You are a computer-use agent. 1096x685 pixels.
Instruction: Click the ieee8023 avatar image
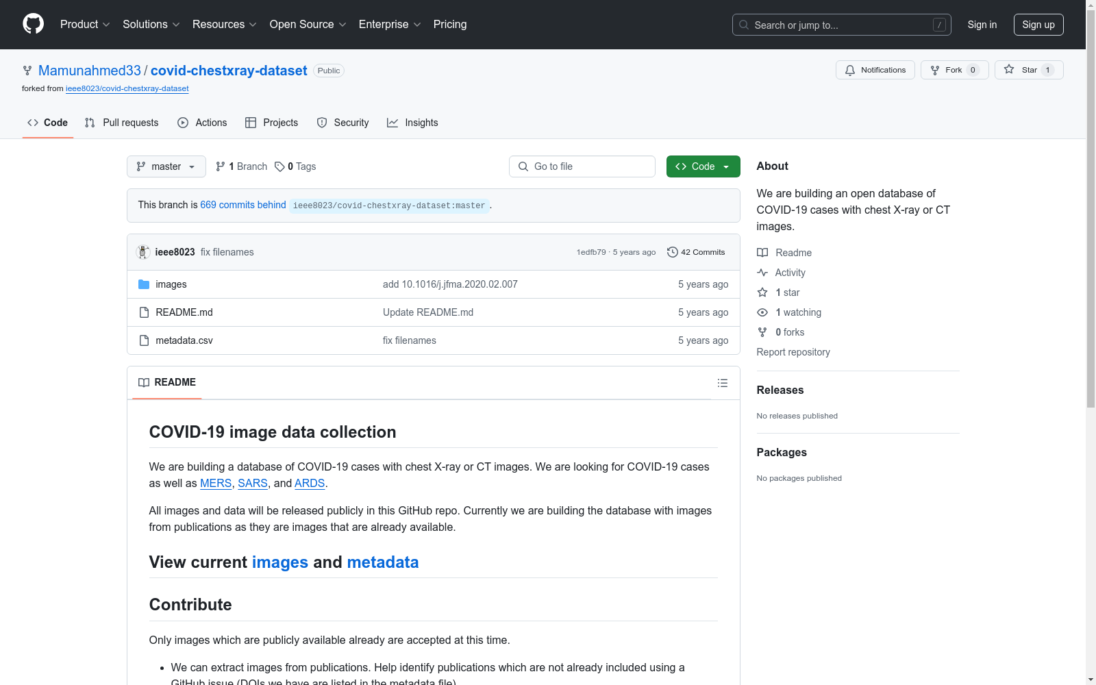tap(143, 252)
